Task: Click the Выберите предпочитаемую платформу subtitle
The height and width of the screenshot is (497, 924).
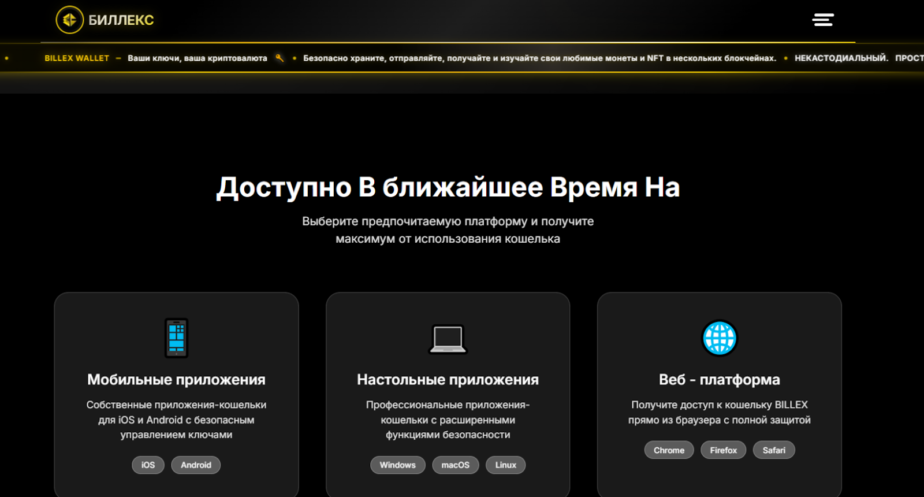Action: [x=448, y=230]
